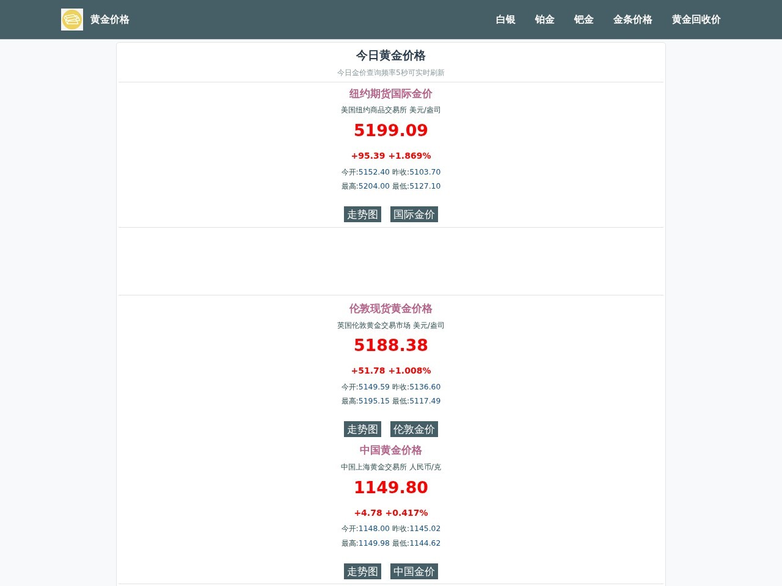The image size is (782, 586).
Task: Select 钯金 in the top navigation
Action: click(583, 20)
